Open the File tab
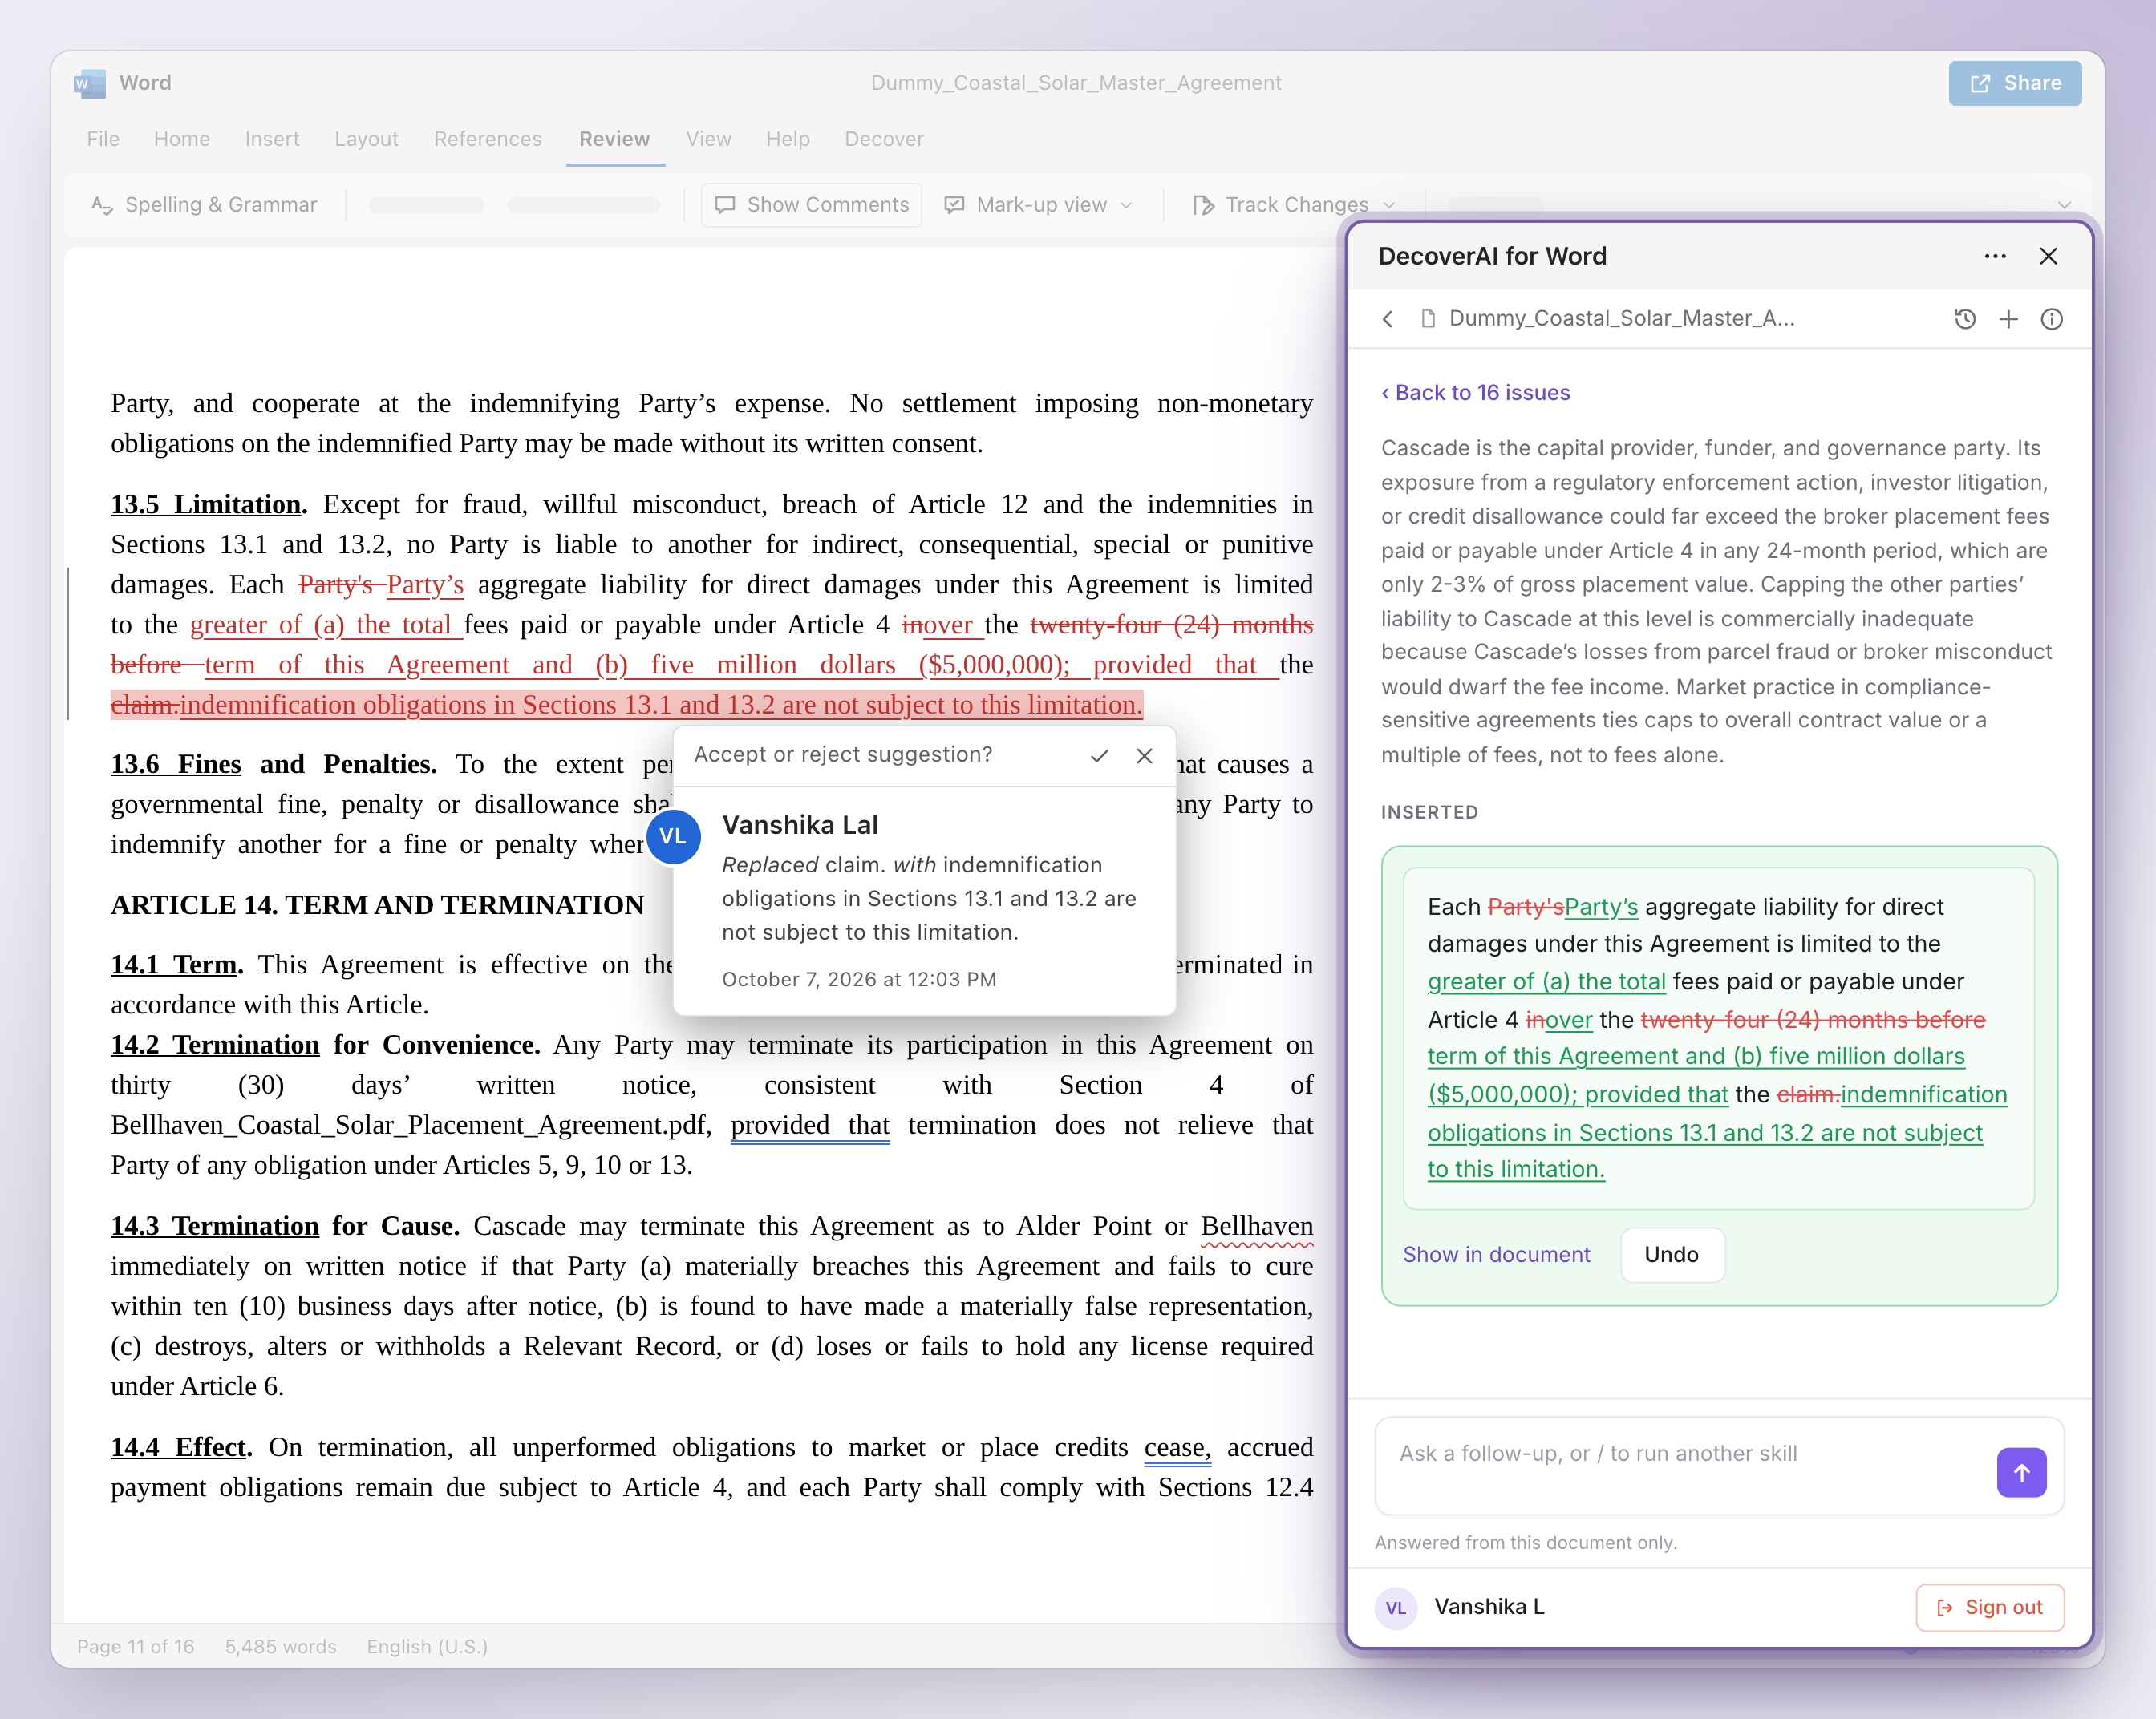Screen dimensions: 2156x1719 coord(103,139)
